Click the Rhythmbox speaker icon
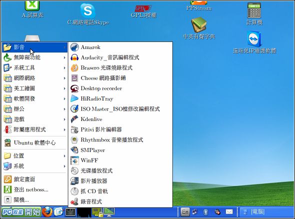The image size is (295, 219). (74, 140)
